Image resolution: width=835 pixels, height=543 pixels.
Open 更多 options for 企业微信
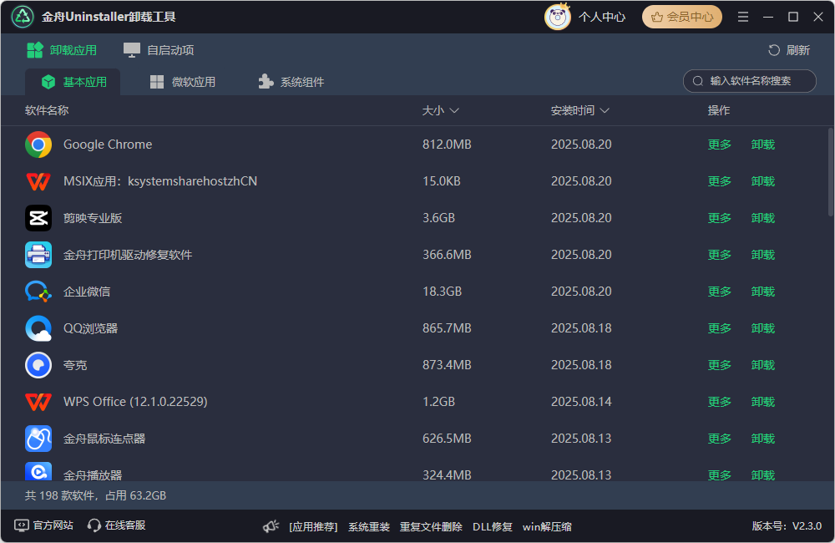[720, 292]
